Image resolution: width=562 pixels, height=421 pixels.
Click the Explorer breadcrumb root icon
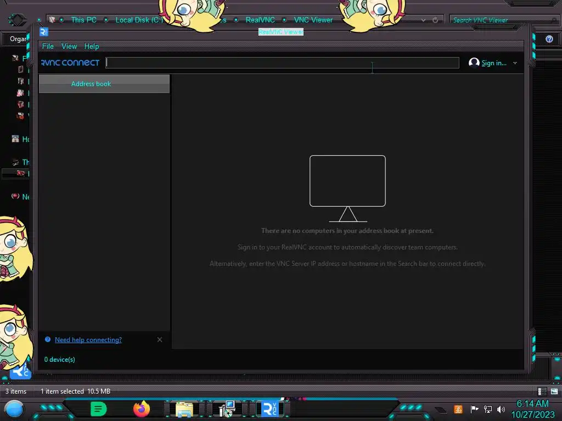(52, 20)
